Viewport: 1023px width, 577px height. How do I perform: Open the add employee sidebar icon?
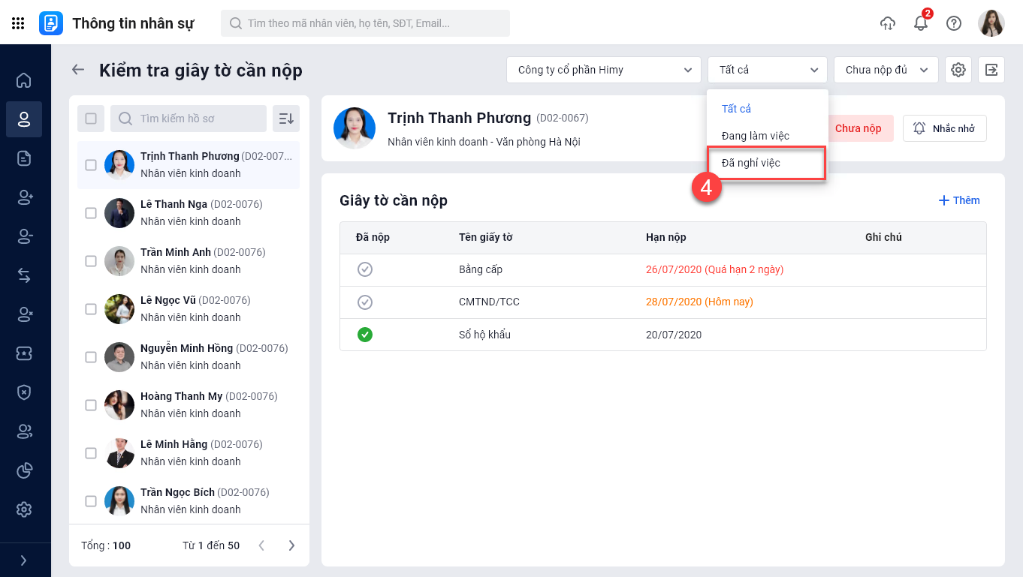24,197
